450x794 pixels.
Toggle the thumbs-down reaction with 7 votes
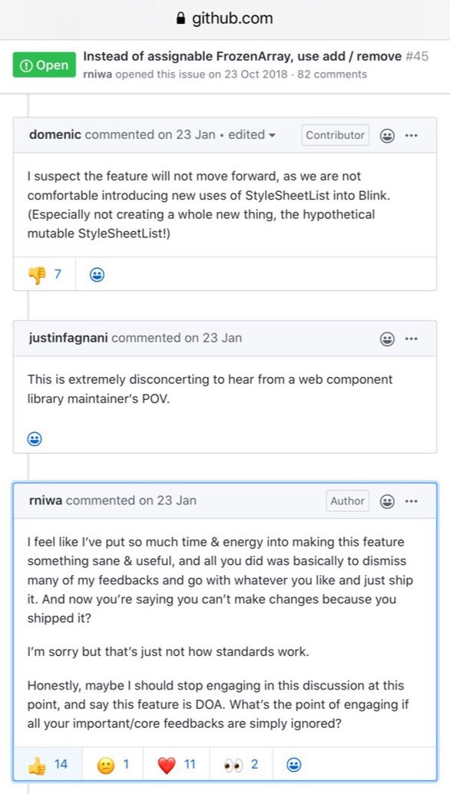(x=45, y=274)
